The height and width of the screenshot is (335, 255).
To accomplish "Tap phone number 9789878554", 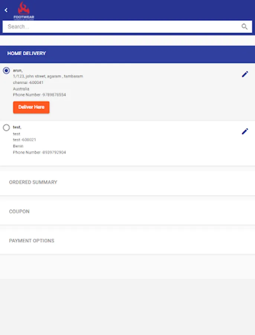I will pos(39,95).
